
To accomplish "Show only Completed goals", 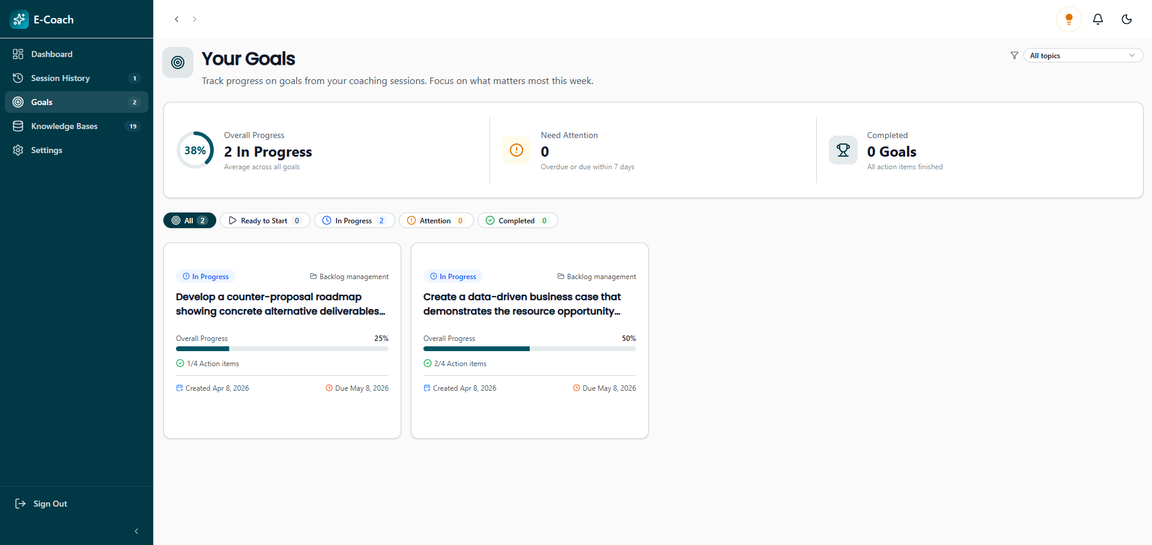I will pos(517,220).
